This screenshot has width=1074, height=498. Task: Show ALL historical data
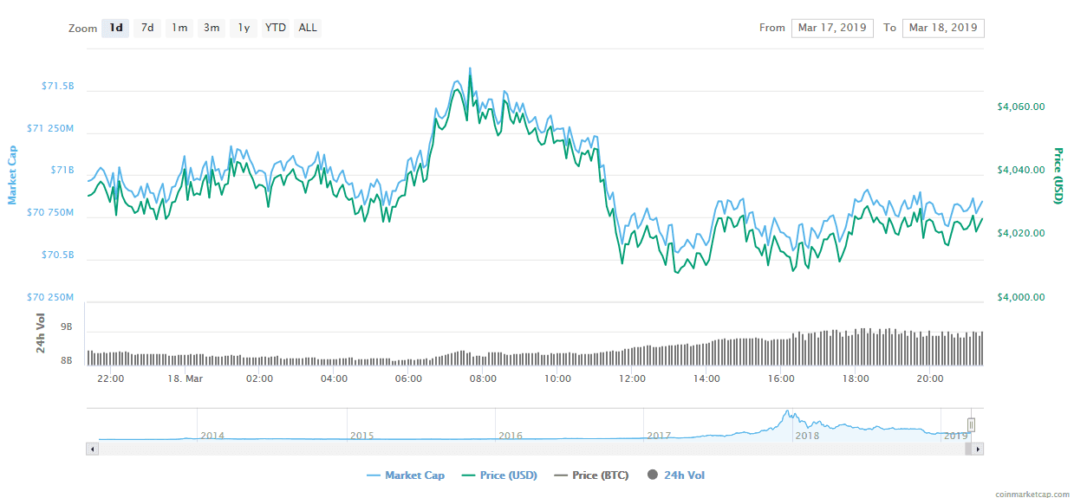point(308,28)
